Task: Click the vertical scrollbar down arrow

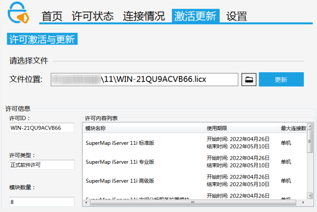Action: [x=310, y=195]
